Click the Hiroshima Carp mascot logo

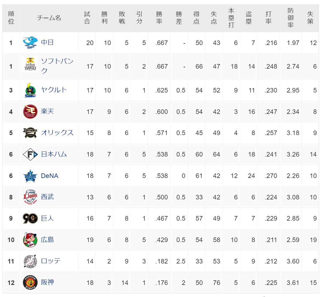click(x=30, y=240)
